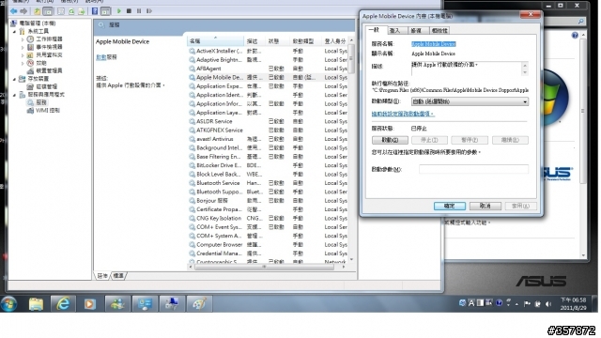Expand the 效能 tree node
The image size is (601, 338).
(x=23, y=63)
